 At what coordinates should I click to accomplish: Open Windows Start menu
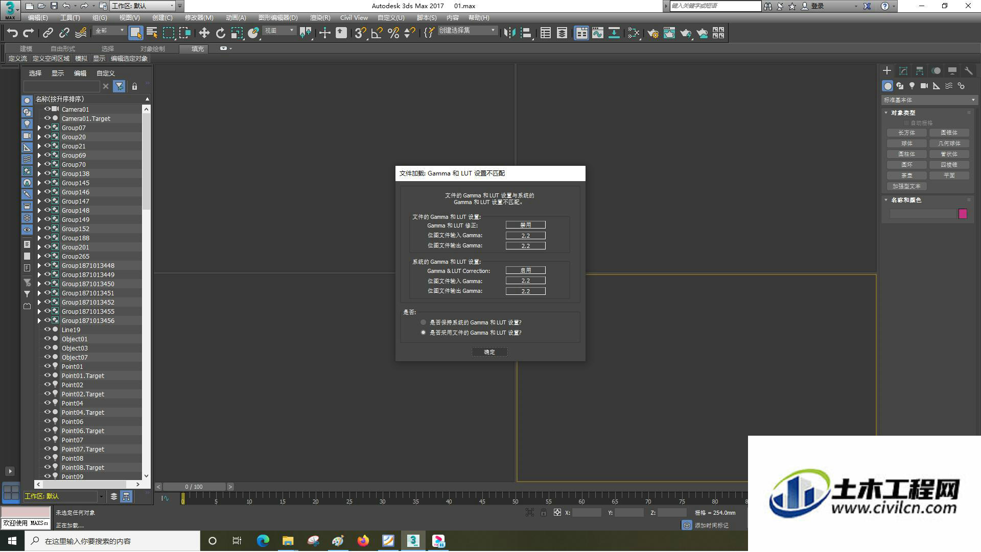click(x=12, y=541)
